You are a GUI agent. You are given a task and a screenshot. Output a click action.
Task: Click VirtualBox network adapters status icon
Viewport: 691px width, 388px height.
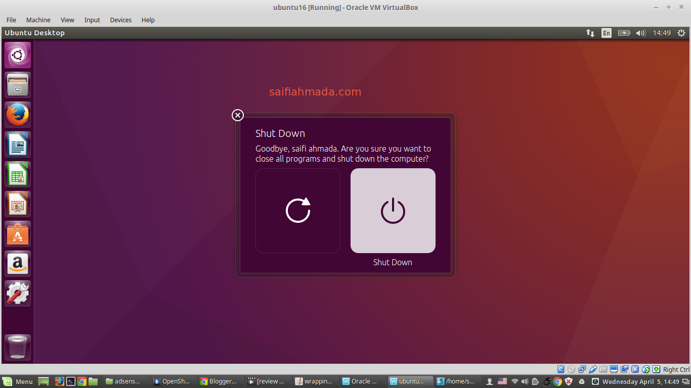tap(582, 369)
